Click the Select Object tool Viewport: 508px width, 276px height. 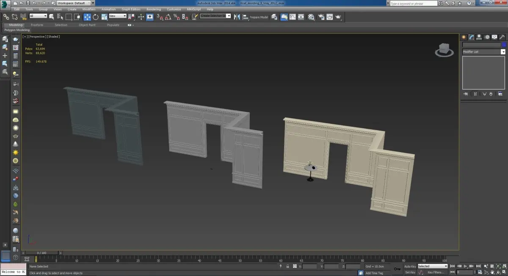pos(51,17)
